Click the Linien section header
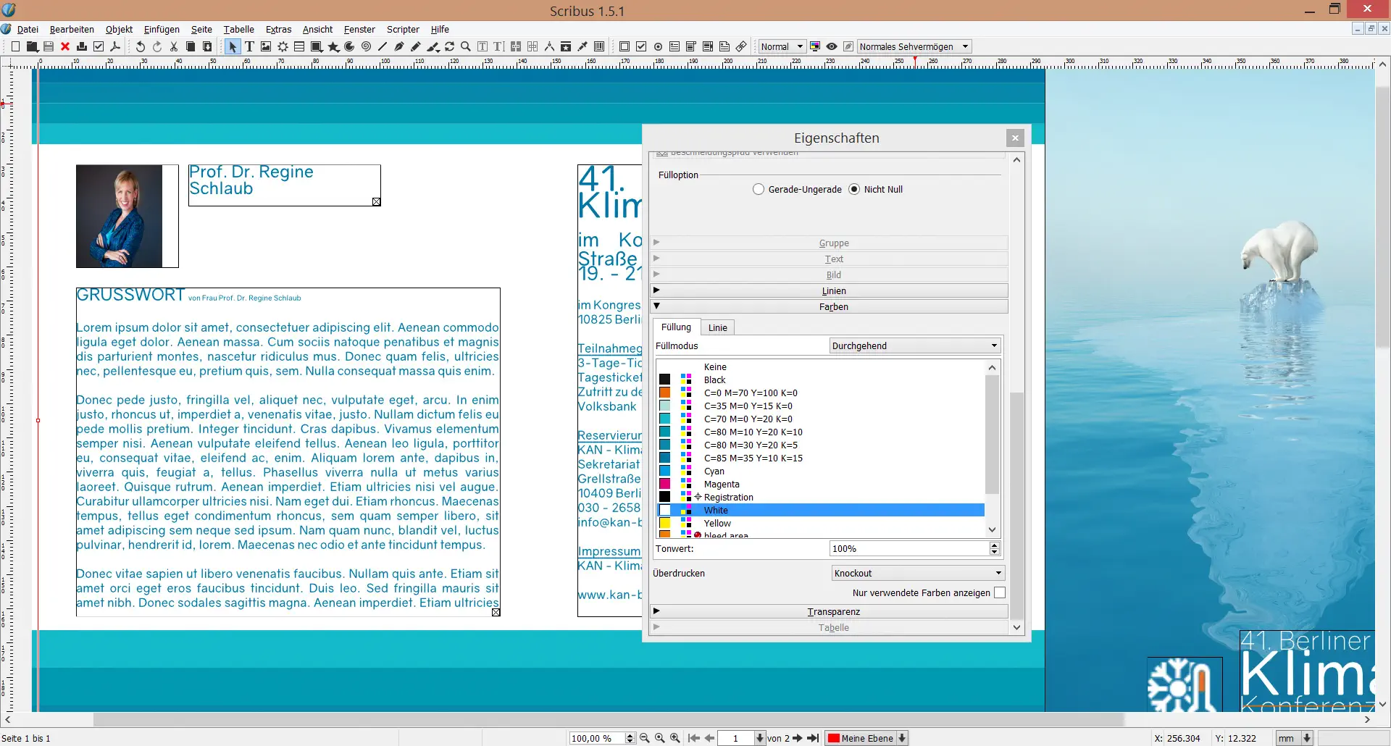Viewport: 1391px width, 746px height. point(833,290)
